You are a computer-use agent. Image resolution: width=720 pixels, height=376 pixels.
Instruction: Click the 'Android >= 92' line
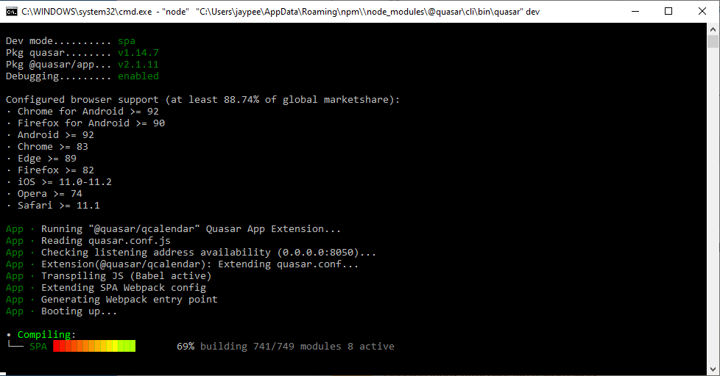pyautogui.click(x=50, y=134)
